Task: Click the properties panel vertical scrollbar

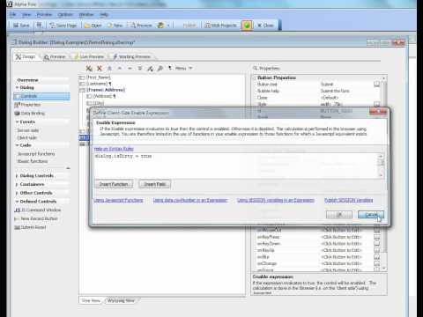Action: click(x=384, y=173)
